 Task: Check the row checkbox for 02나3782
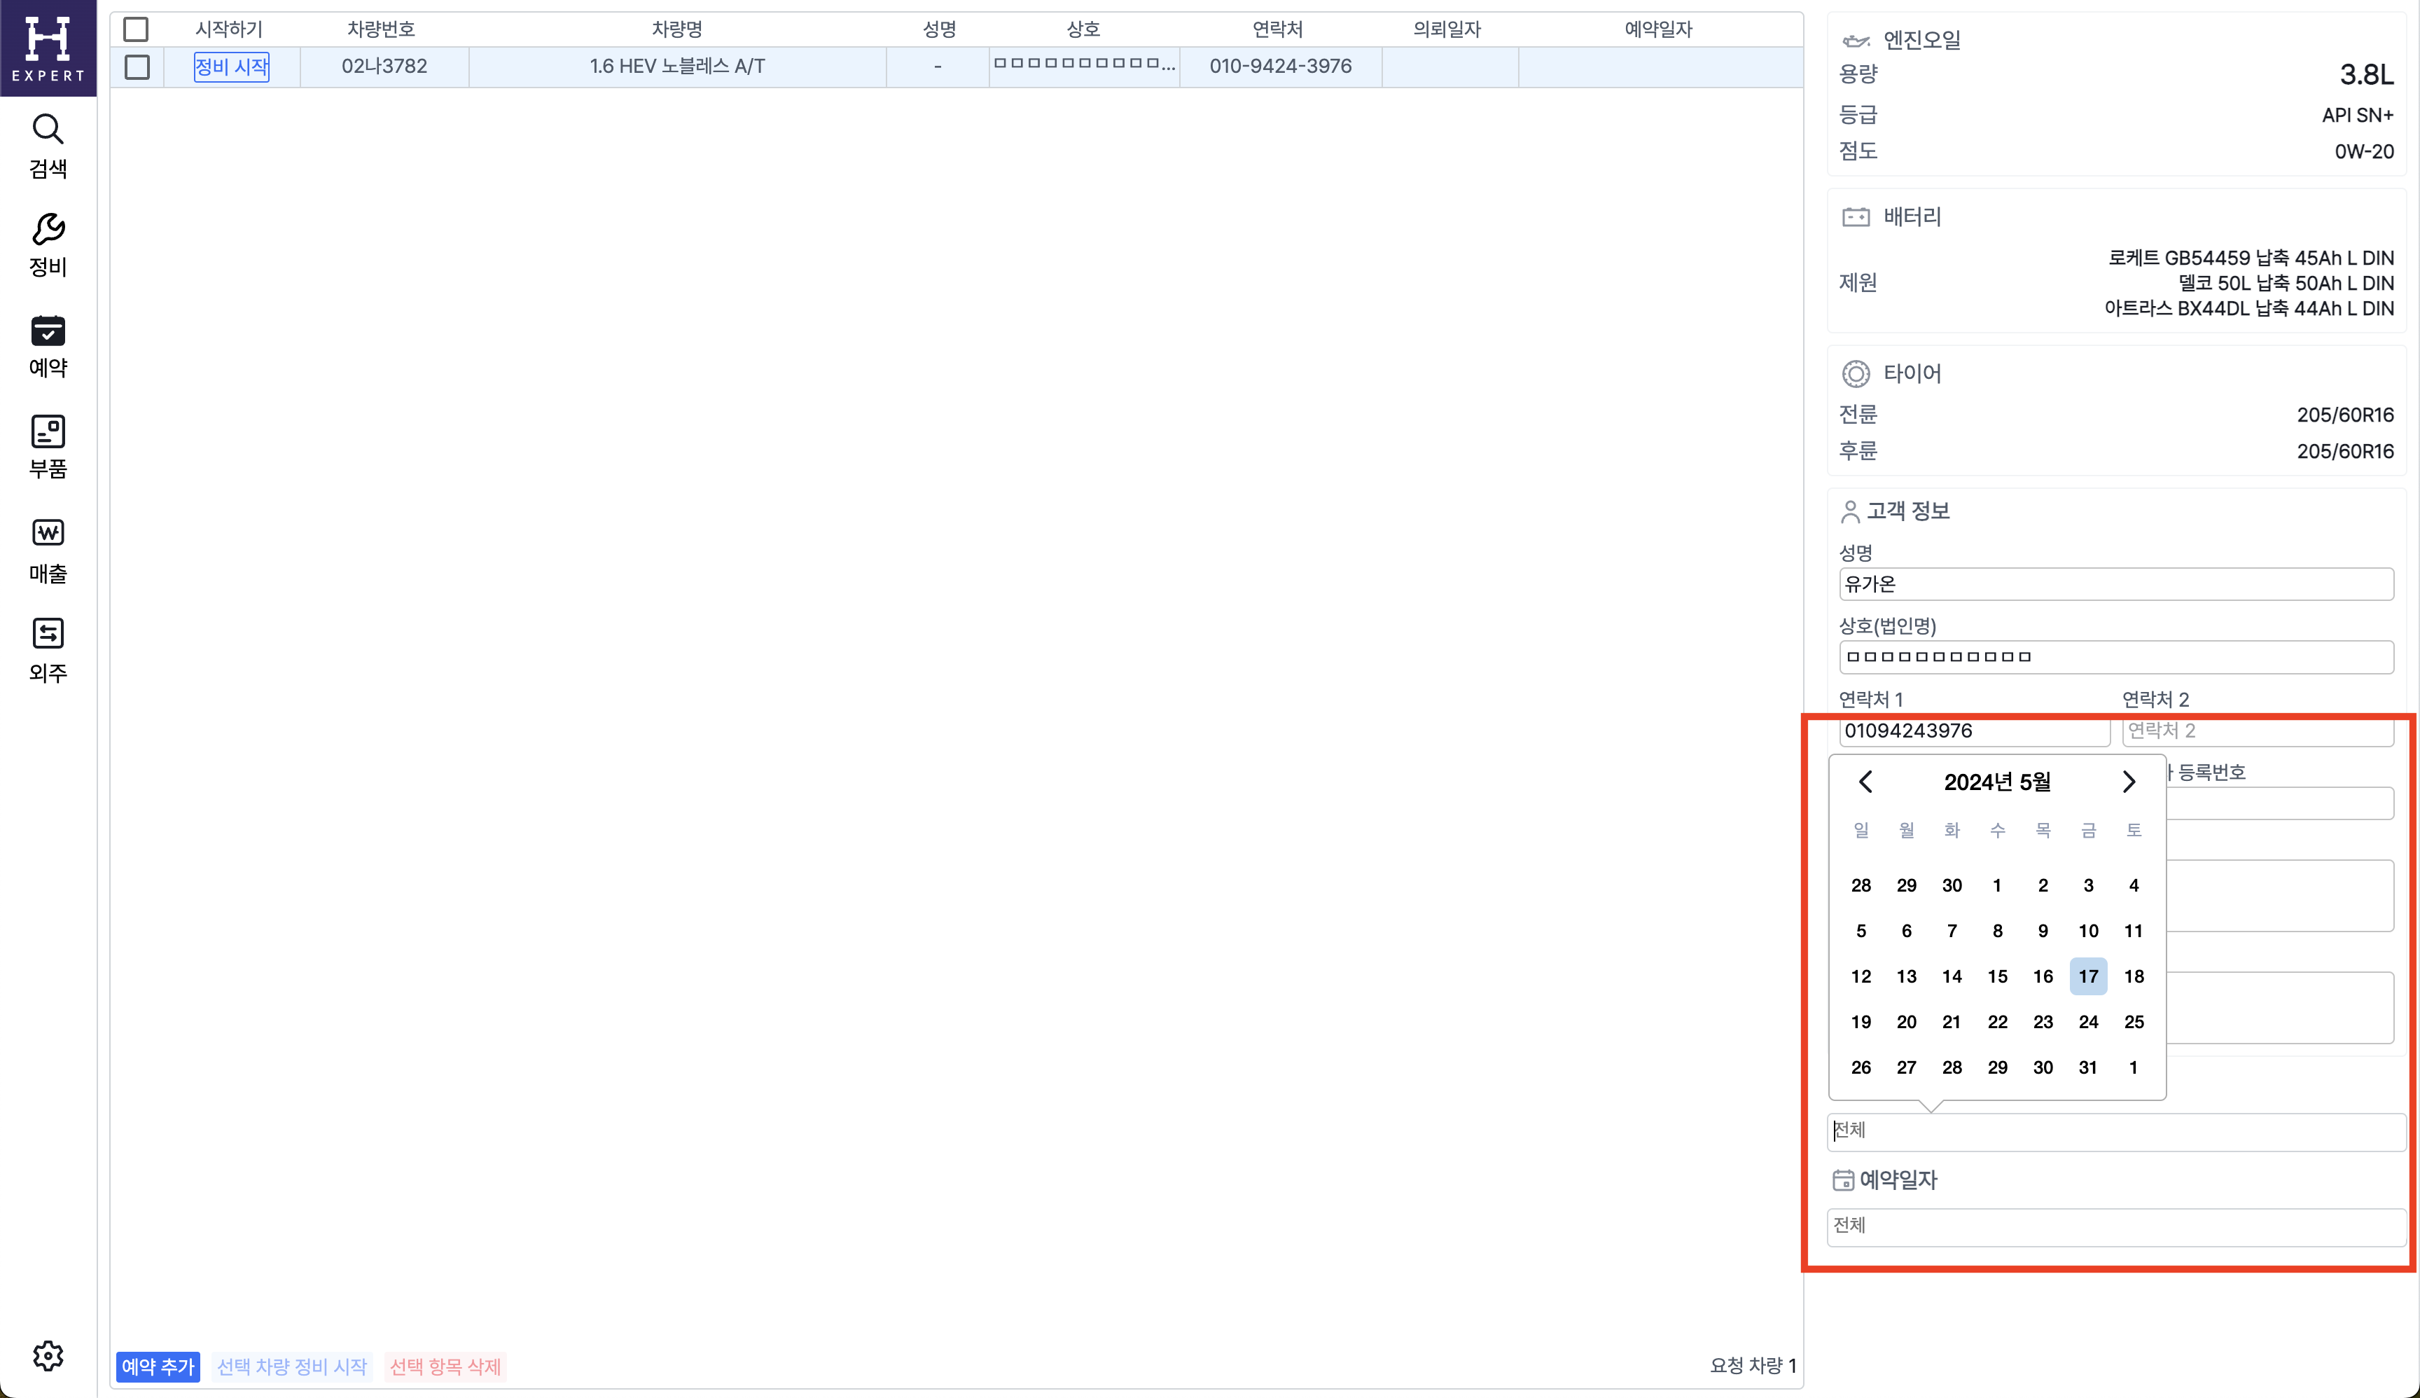coord(137,67)
